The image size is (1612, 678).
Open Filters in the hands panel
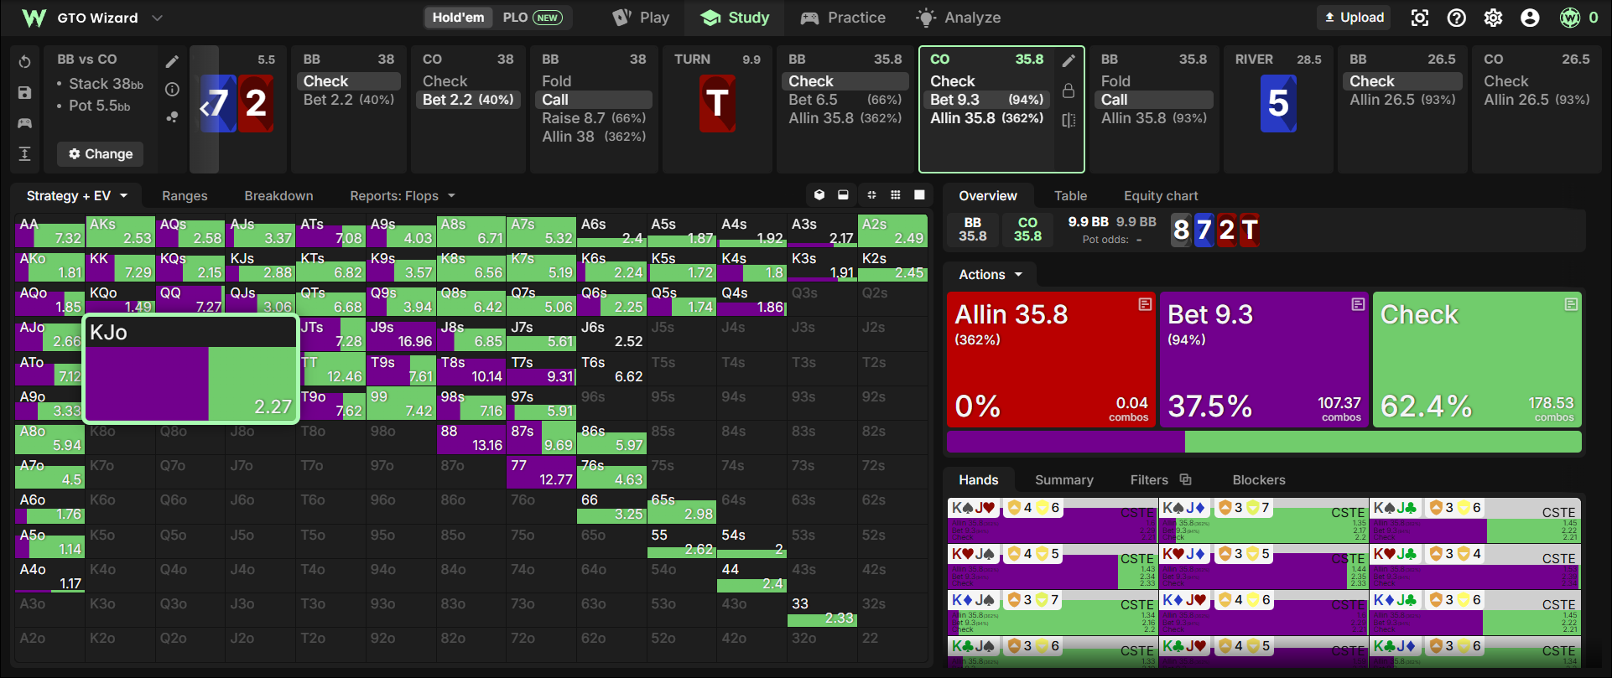tap(1160, 479)
